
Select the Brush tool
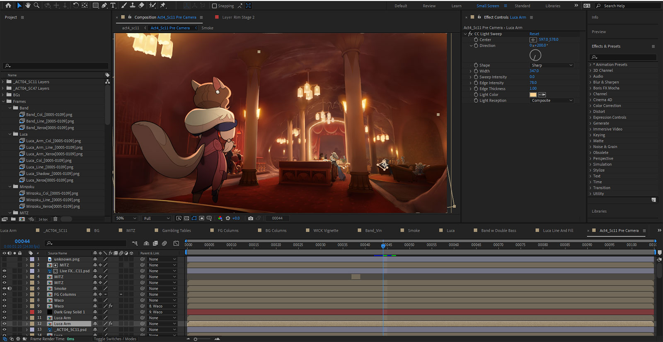click(x=124, y=5)
